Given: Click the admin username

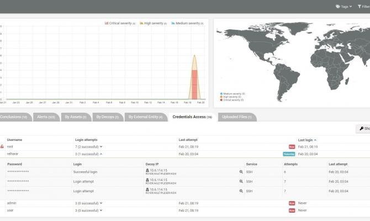Looking at the screenshot, I should point(12,203).
